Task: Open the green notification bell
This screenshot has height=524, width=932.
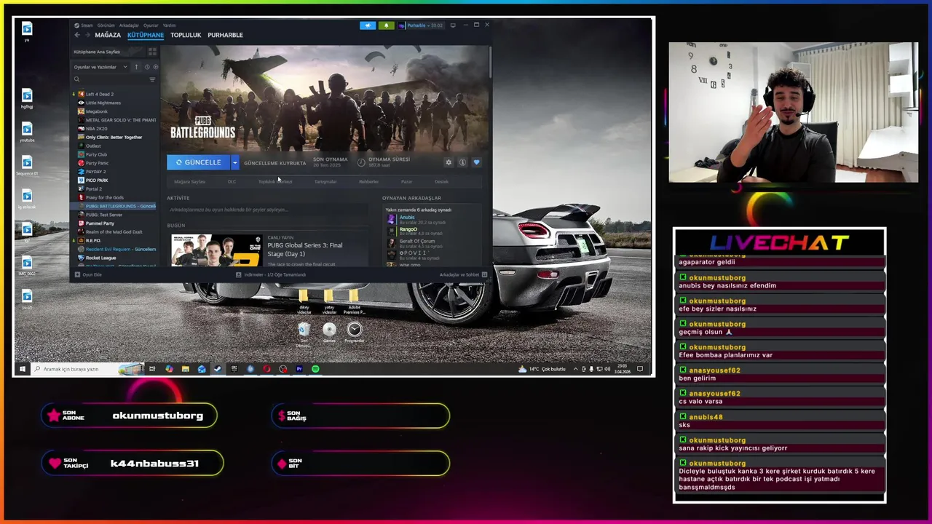Action: pyautogui.click(x=386, y=25)
